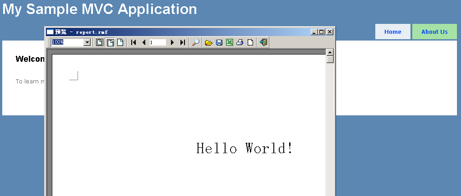The height and width of the screenshot is (196, 461).
Task: Go to the next page
Action: point(172,42)
